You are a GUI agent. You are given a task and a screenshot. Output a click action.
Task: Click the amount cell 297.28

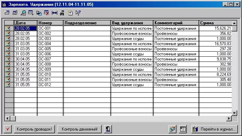point(216,49)
